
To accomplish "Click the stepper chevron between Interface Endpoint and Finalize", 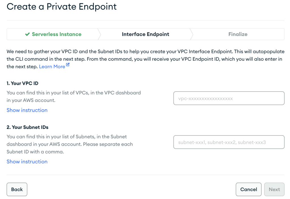I will point(192,34).
